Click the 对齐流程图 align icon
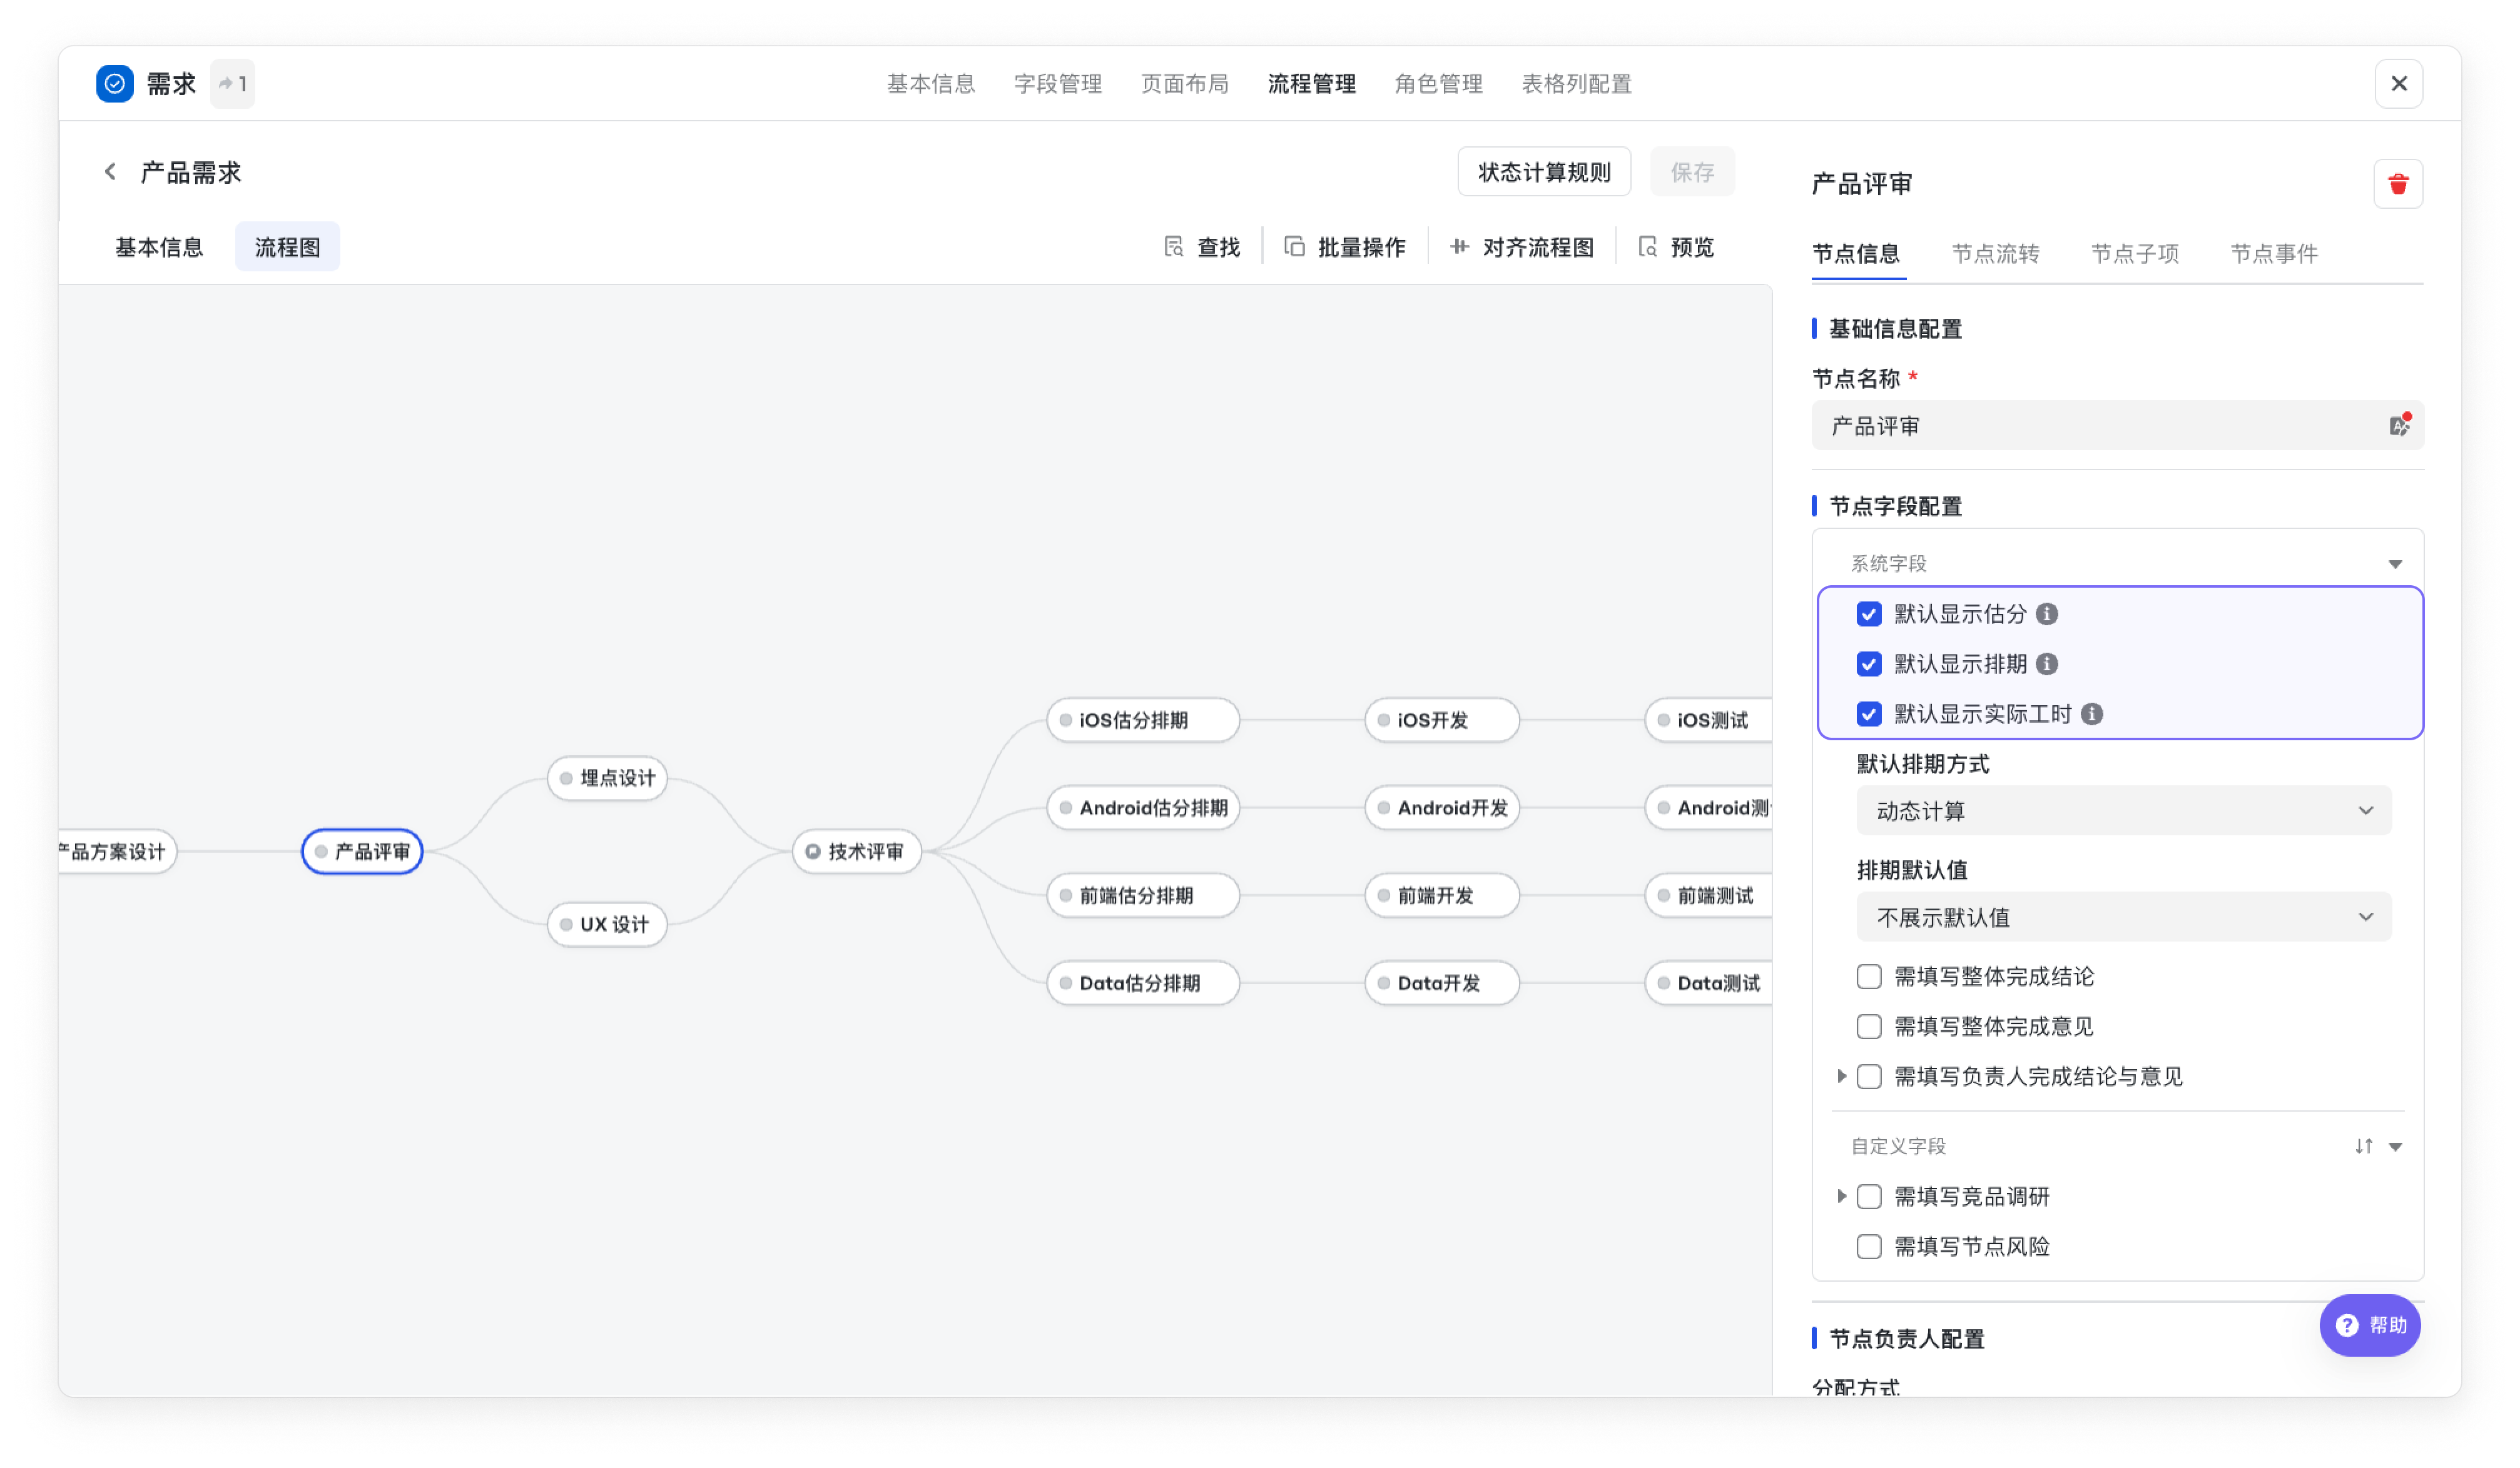This screenshot has width=2520, height=1468. click(x=1460, y=247)
